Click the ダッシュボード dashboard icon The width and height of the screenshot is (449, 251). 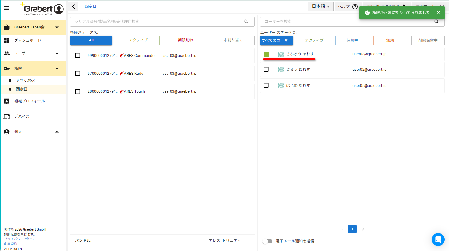point(7,40)
